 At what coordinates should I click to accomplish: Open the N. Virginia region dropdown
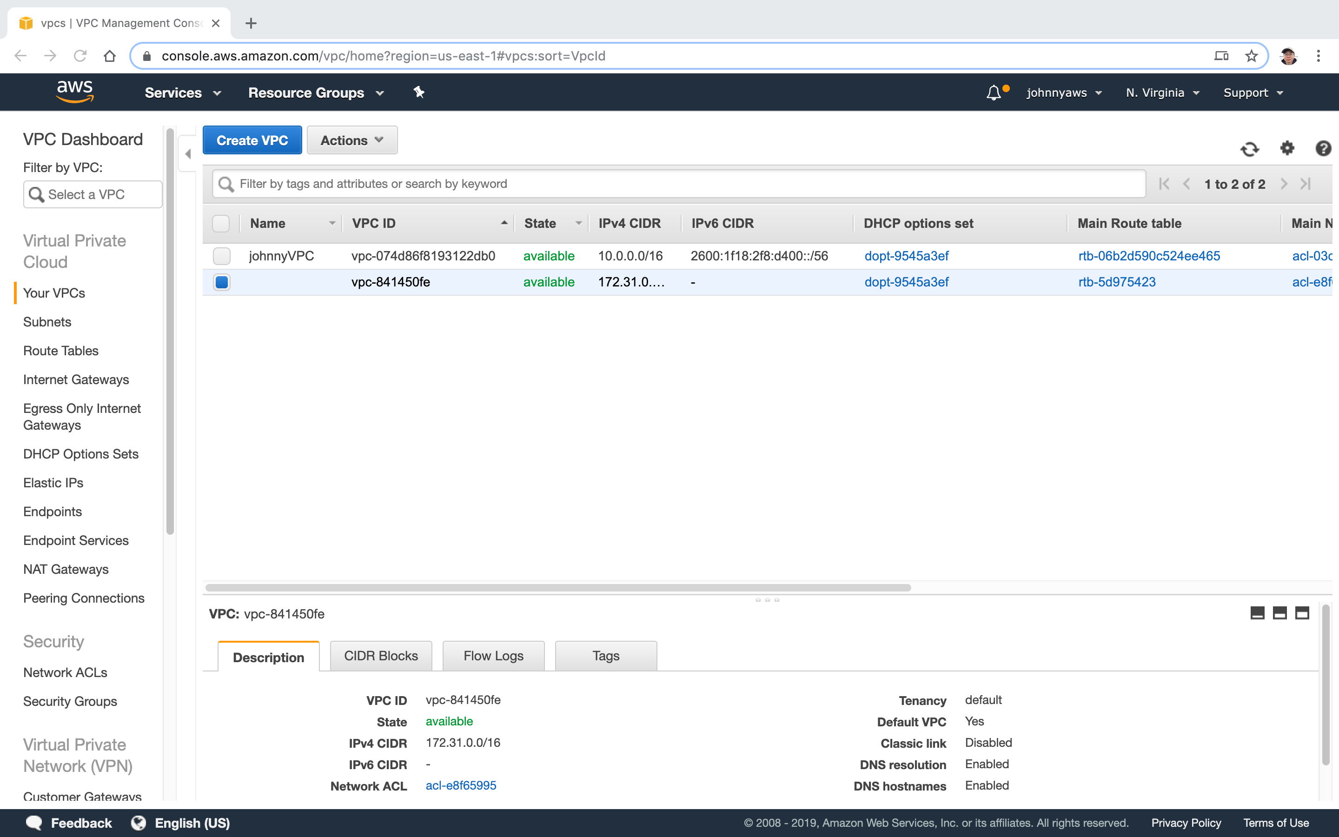pyautogui.click(x=1163, y=93)
